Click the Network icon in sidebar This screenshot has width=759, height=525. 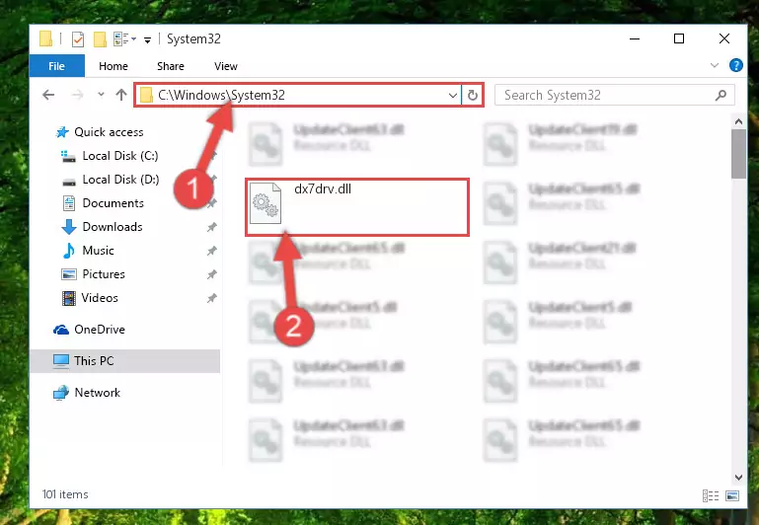click(61, 393)
